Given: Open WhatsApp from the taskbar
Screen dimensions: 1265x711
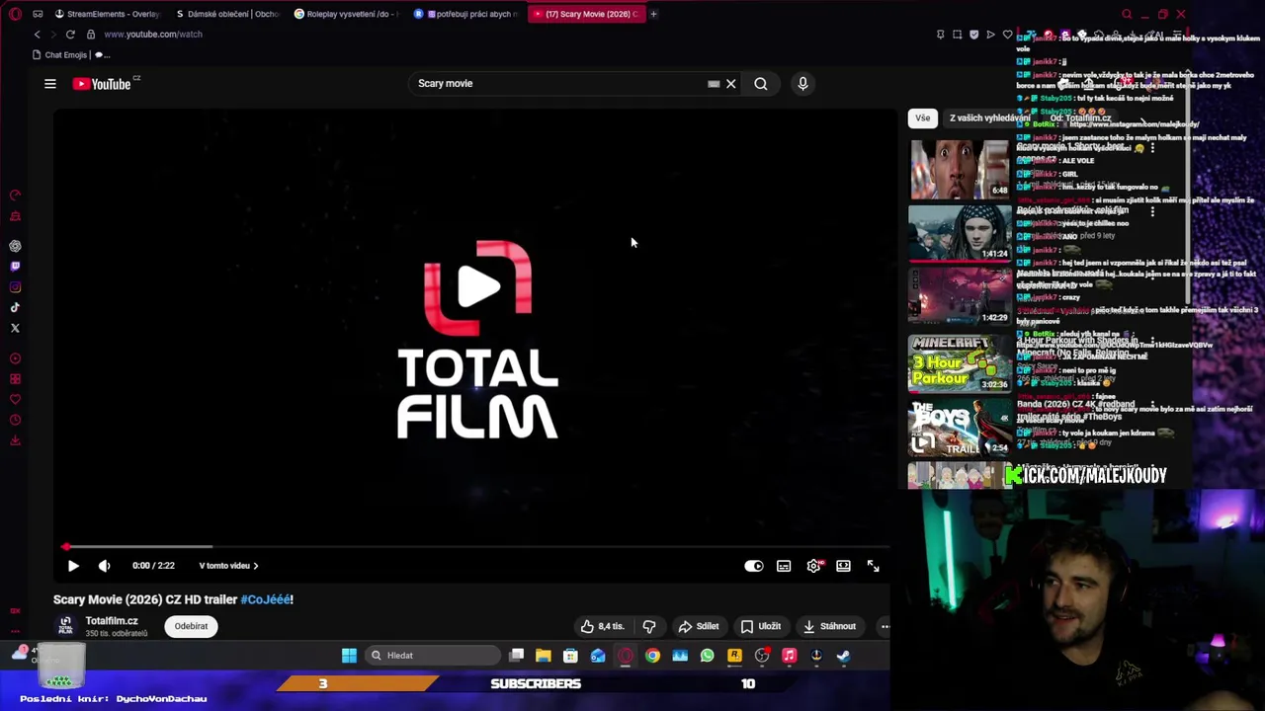Looking at the screenshot, I should tap(707, 656).
